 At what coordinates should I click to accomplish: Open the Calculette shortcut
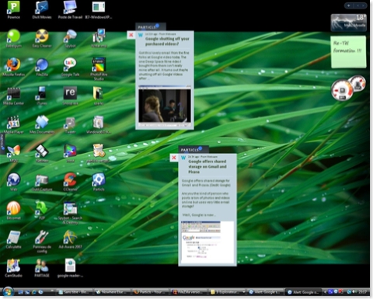coord(13,239)
